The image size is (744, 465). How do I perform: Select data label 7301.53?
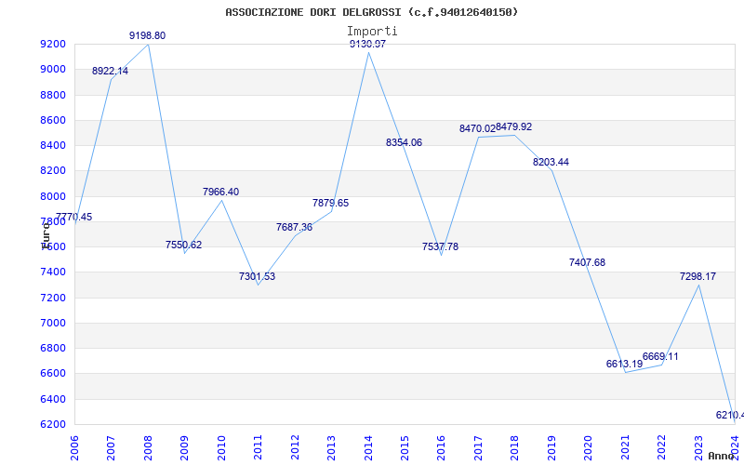click(258, 276)
